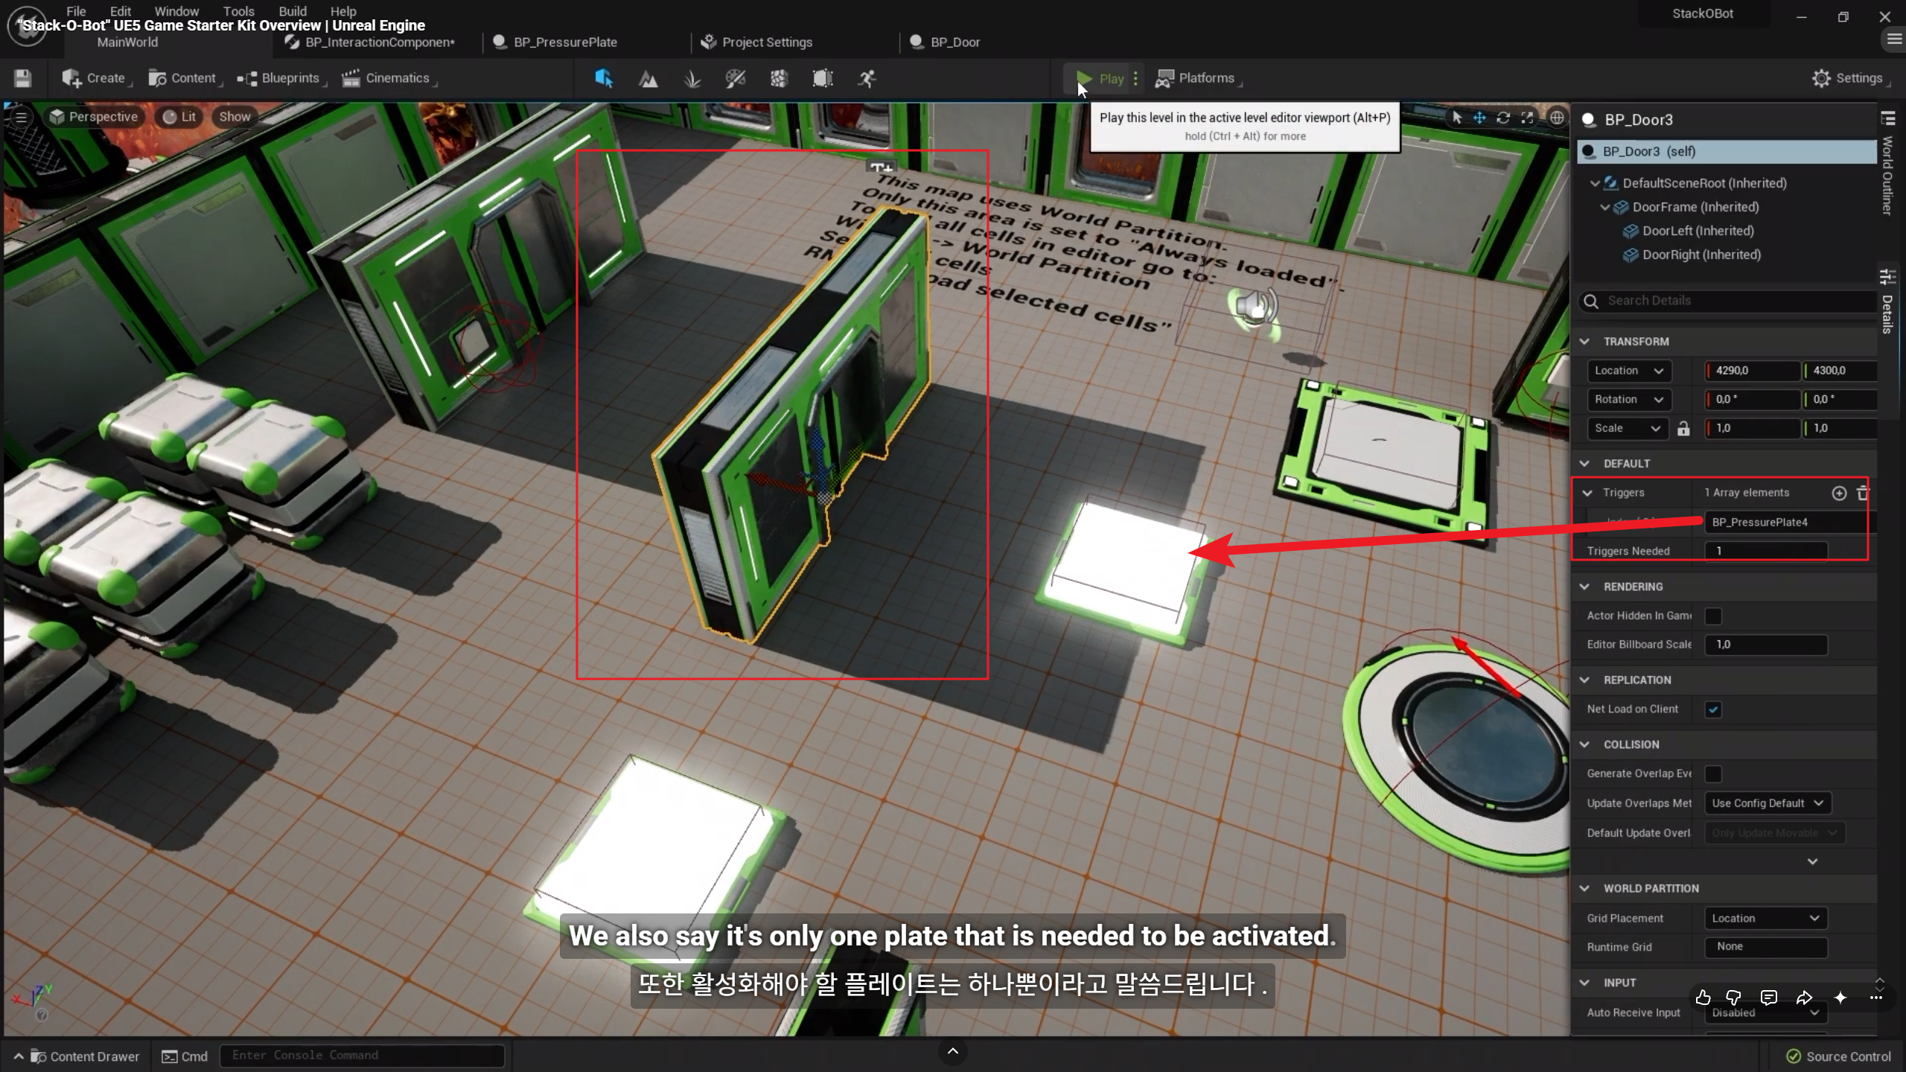The width and height of the screenshot is (1906, 1072).
Task: Open the viewport options hamburger menu
Action: [x=22, y=117]
